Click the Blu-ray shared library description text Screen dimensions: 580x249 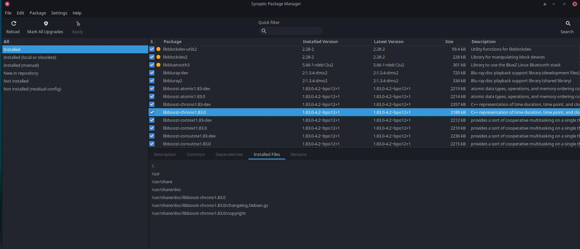coord(521,81)
